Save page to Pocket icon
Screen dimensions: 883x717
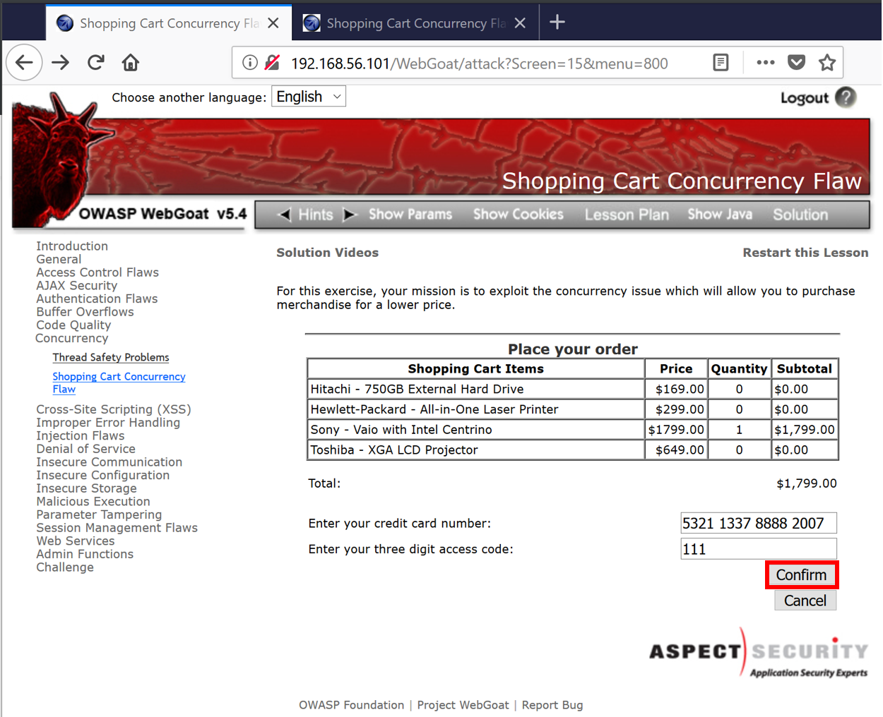pos(797,63)
